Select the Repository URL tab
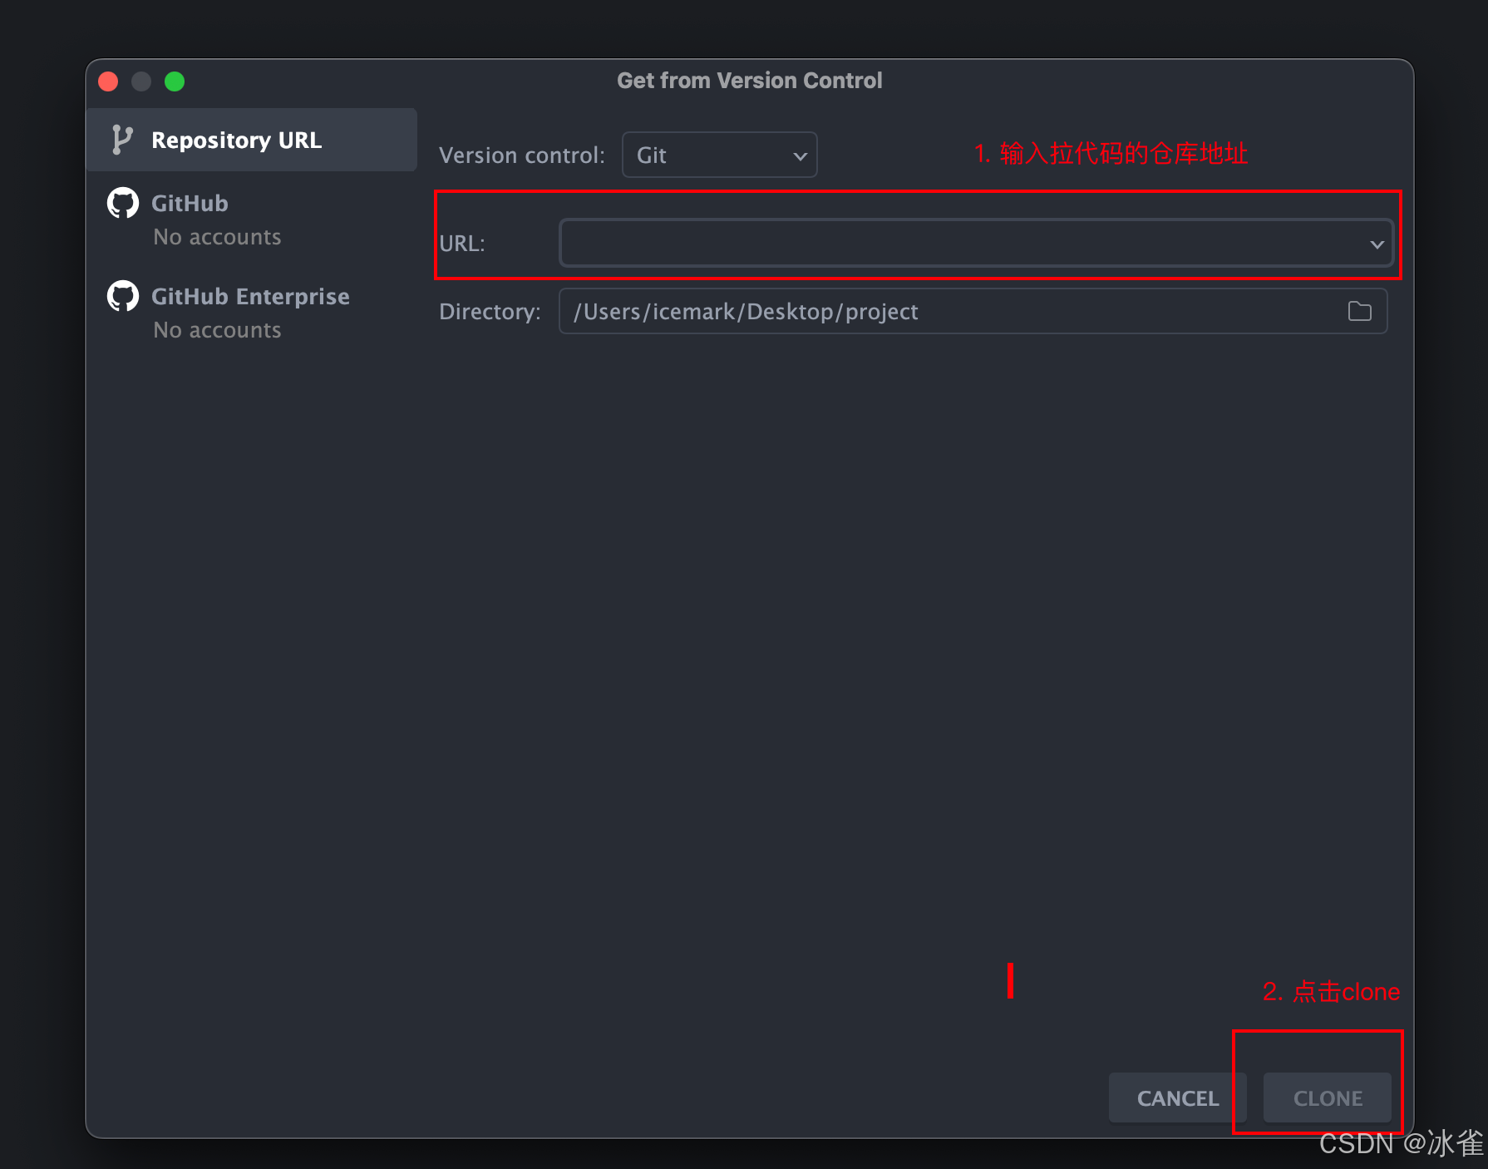 [x=251, y=140]
